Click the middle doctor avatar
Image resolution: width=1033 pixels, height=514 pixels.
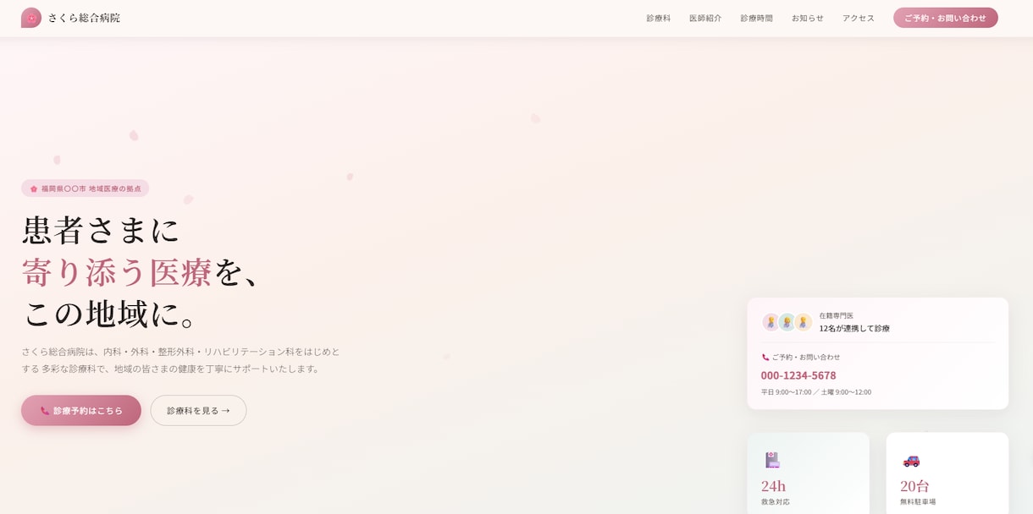(x=787, y=322)
